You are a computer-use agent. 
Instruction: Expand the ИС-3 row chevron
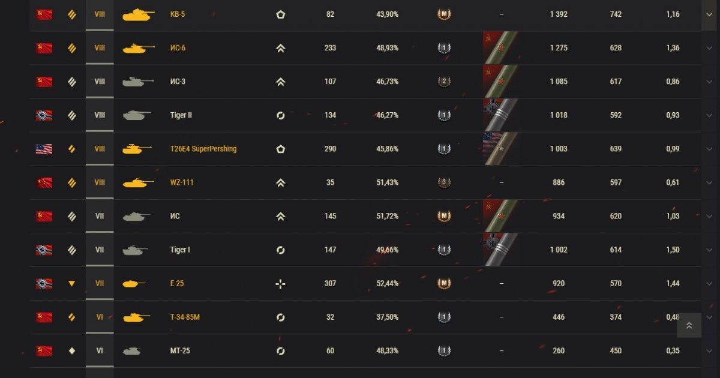point(709,82)
